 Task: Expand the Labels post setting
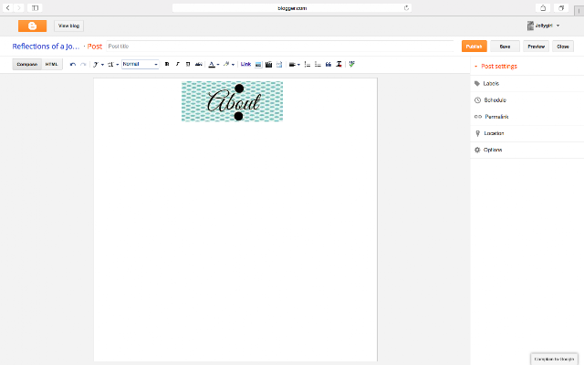[x=527, y=83]
